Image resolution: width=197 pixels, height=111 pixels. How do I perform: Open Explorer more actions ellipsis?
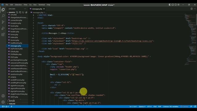[x=25, y=9]
